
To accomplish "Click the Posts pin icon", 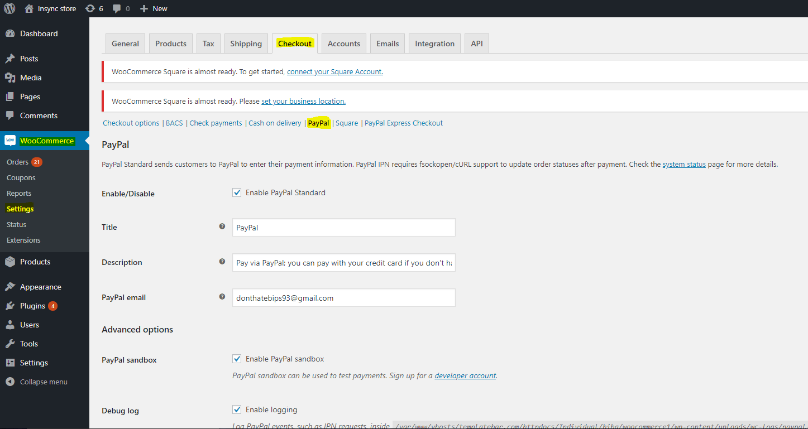I will click(x=10, y=59).
